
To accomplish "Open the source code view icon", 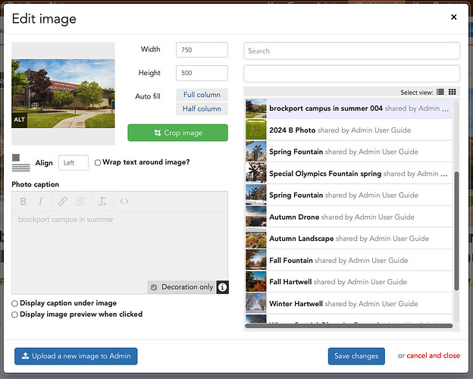I will [x=124, y=202].
